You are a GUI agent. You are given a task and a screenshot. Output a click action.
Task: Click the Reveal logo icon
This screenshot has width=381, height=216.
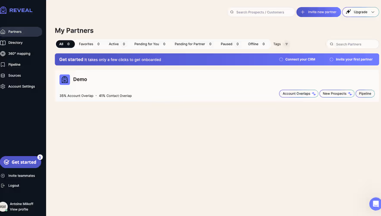point(3,10)
